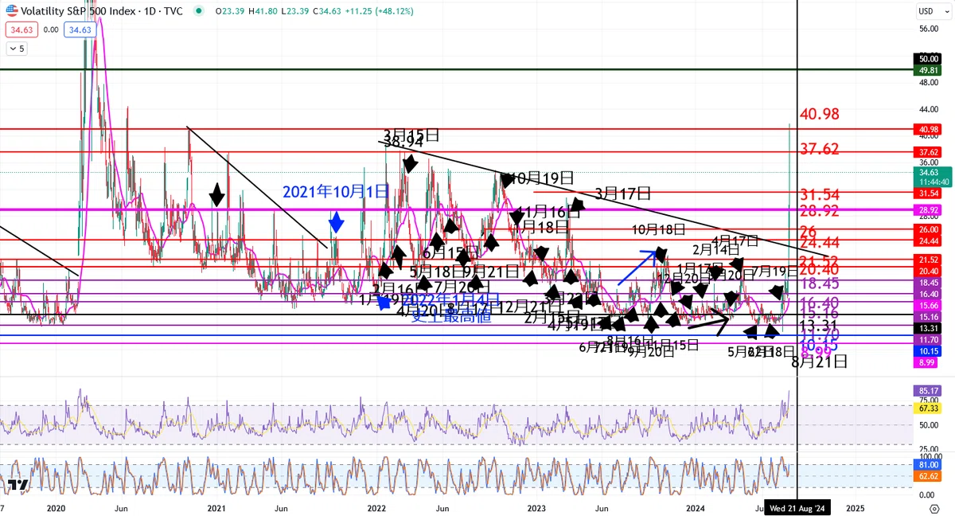Click the green 49.81 price axis label
Viewport: 955px width, 516px height.
click(x=929, y=69)
